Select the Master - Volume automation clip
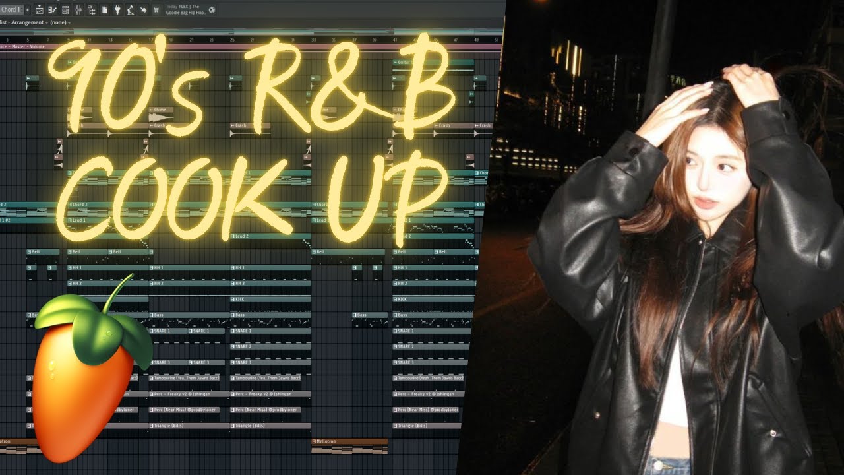The height and width of the screenshot is (475, 844). [251, 47]
